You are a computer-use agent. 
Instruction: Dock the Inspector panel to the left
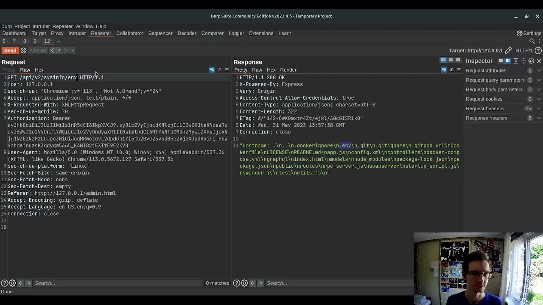(x=501, y=61)
